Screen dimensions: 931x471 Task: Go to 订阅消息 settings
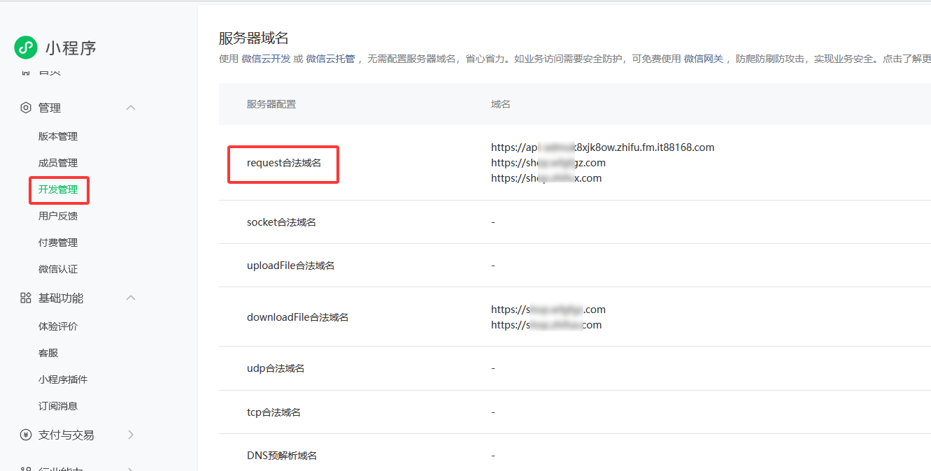58,406
